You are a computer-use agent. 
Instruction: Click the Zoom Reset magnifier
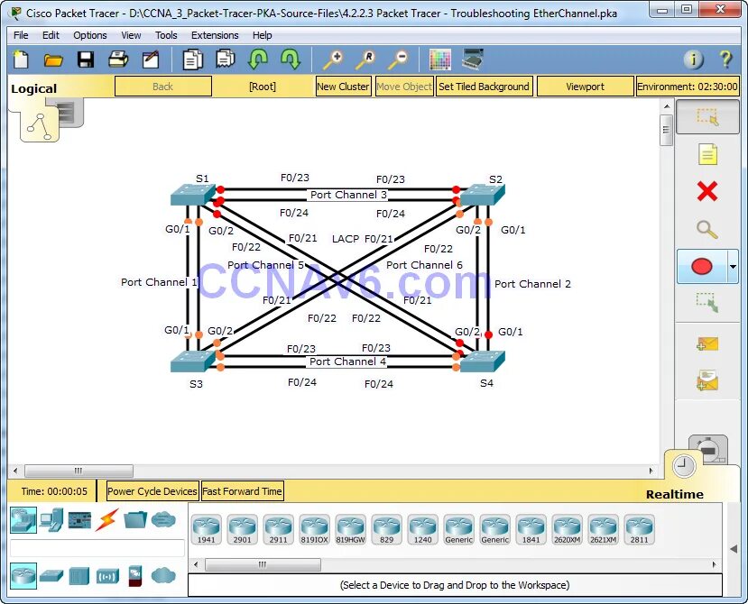pos(365,60)
